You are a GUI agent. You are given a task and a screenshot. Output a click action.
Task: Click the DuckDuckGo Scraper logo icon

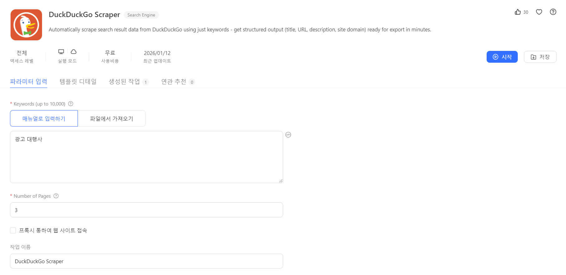click(26, 25)
